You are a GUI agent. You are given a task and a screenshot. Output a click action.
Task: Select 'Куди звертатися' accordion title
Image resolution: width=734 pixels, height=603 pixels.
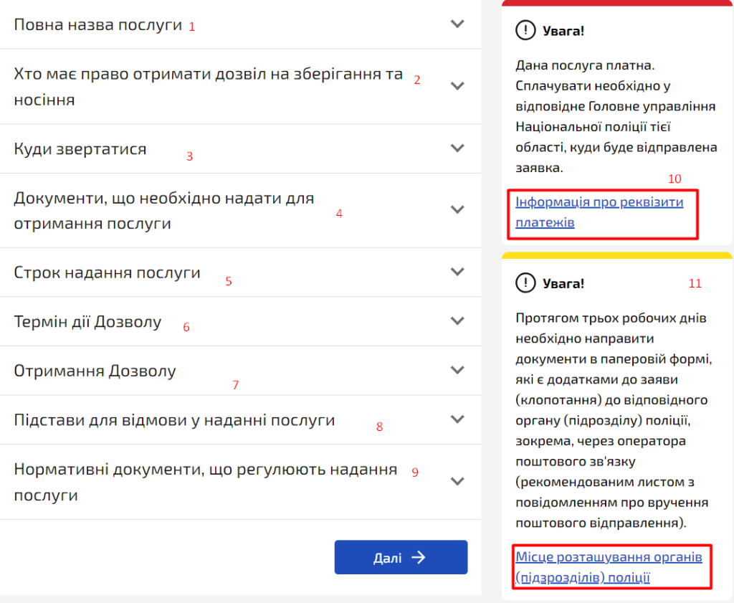(80, 149)
